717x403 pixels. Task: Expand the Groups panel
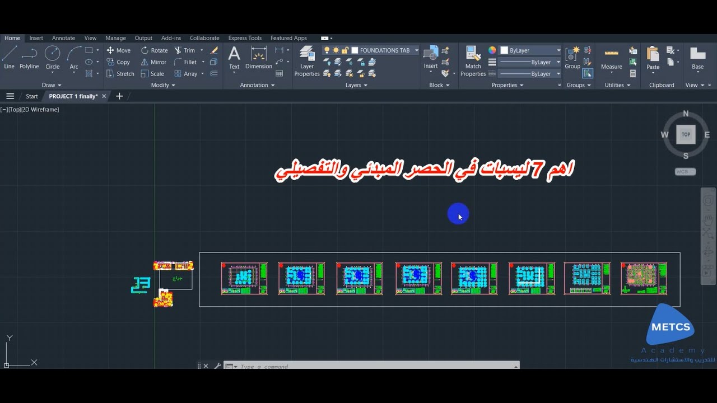click(x=579, y=85)
